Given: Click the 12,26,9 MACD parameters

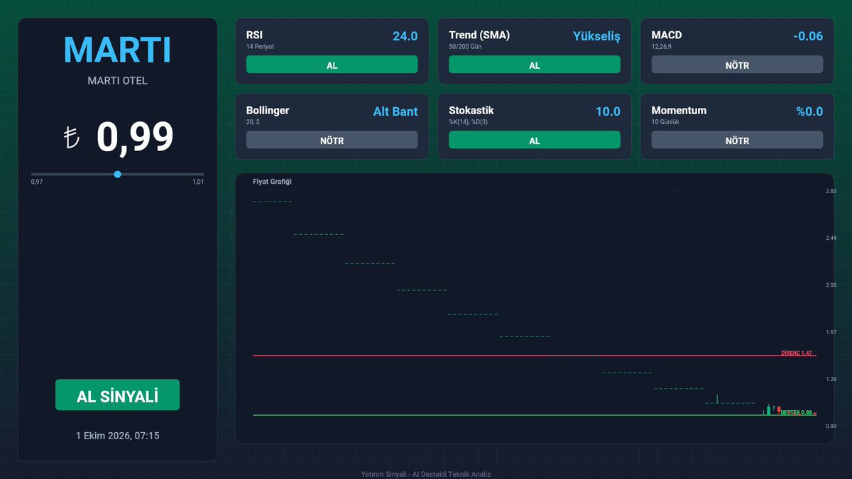Looking at the screenshot, I should (x=662, y=46).
